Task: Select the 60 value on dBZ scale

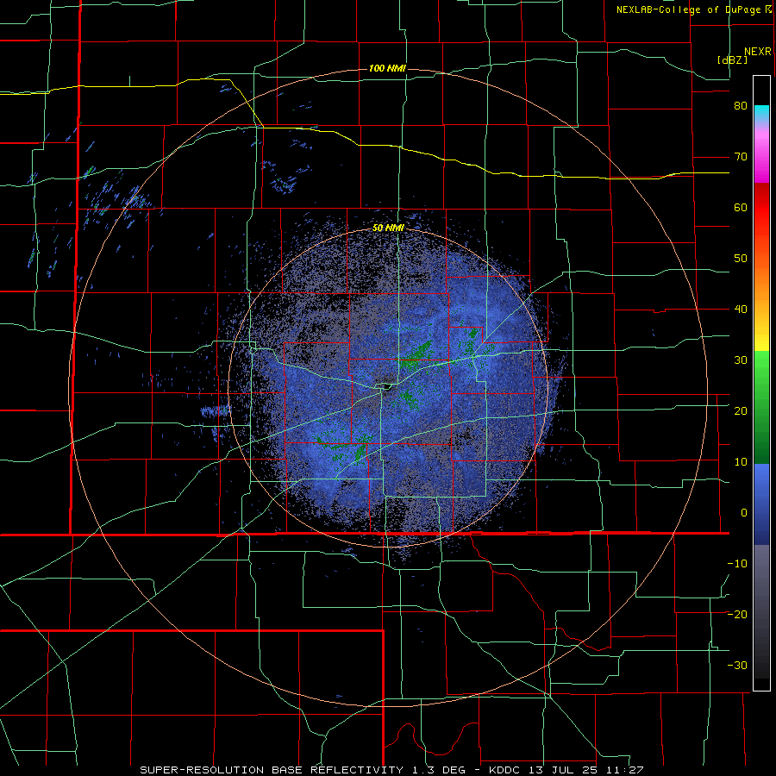Action: click(x=741, y=207)
